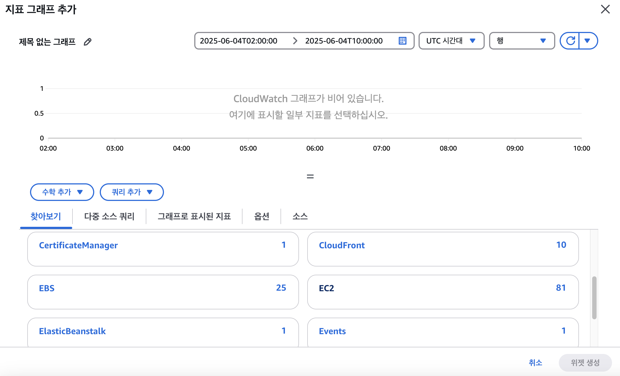Screen dimensions: 620x376
Task: Switch to the 다중 소스 쿼리 tab
Action: 109,216
